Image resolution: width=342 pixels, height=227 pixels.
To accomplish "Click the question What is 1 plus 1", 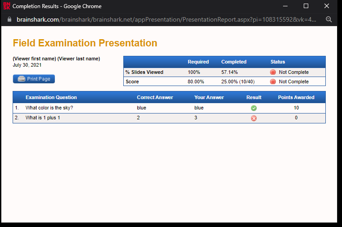I will pyautogui.click(x=43, y=118).
